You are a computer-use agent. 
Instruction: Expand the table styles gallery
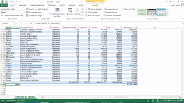(167, 15)
